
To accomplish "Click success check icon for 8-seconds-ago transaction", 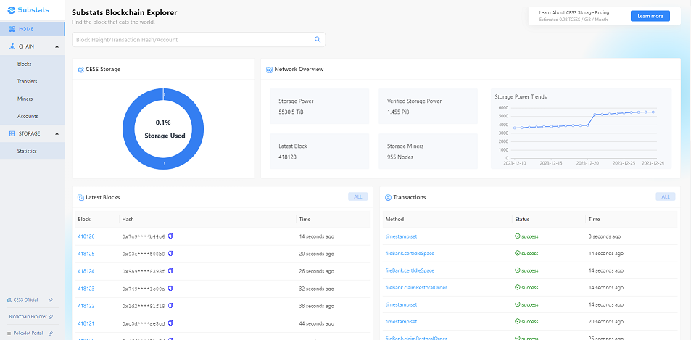I will tap(518, 236).
